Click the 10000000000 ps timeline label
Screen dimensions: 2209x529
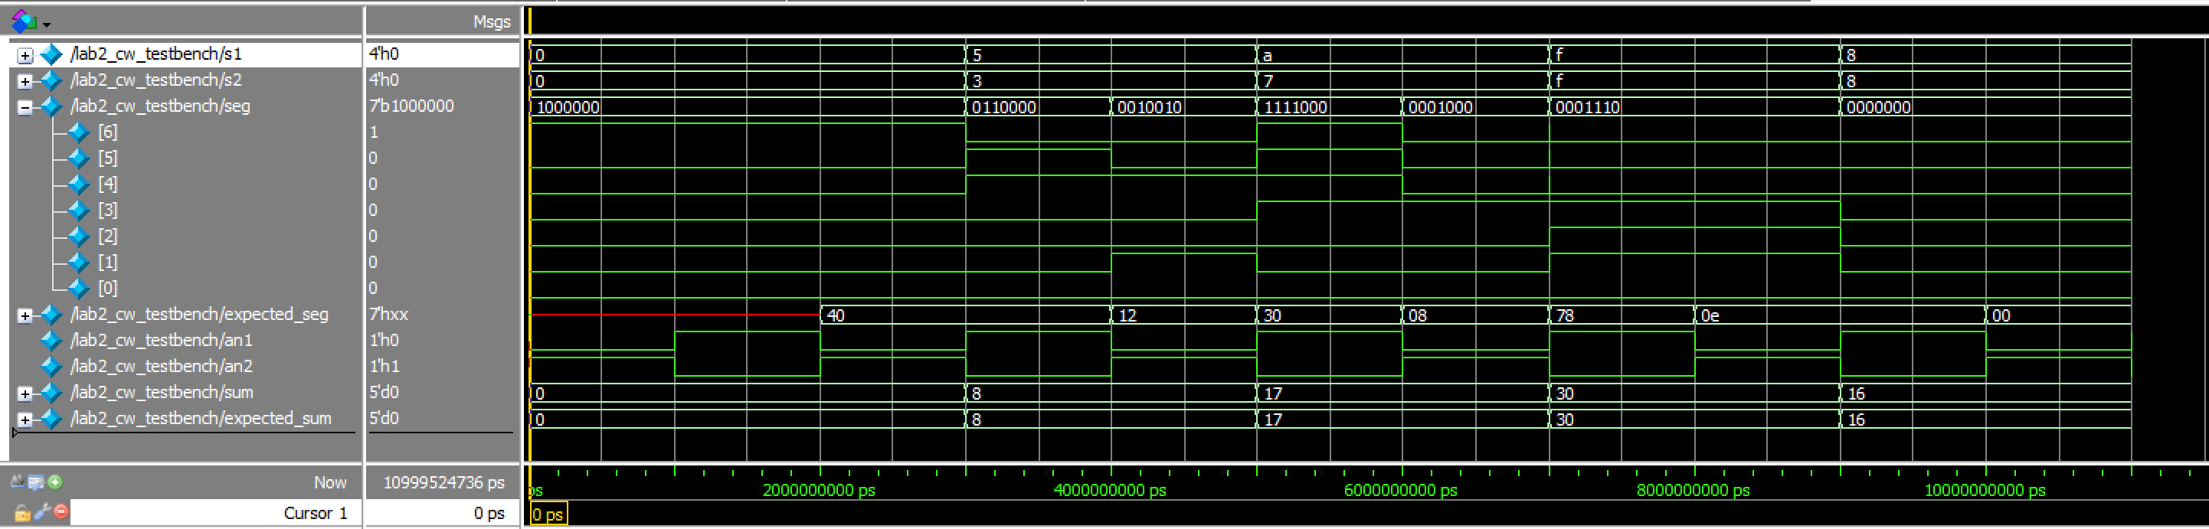click(1985, 491)
